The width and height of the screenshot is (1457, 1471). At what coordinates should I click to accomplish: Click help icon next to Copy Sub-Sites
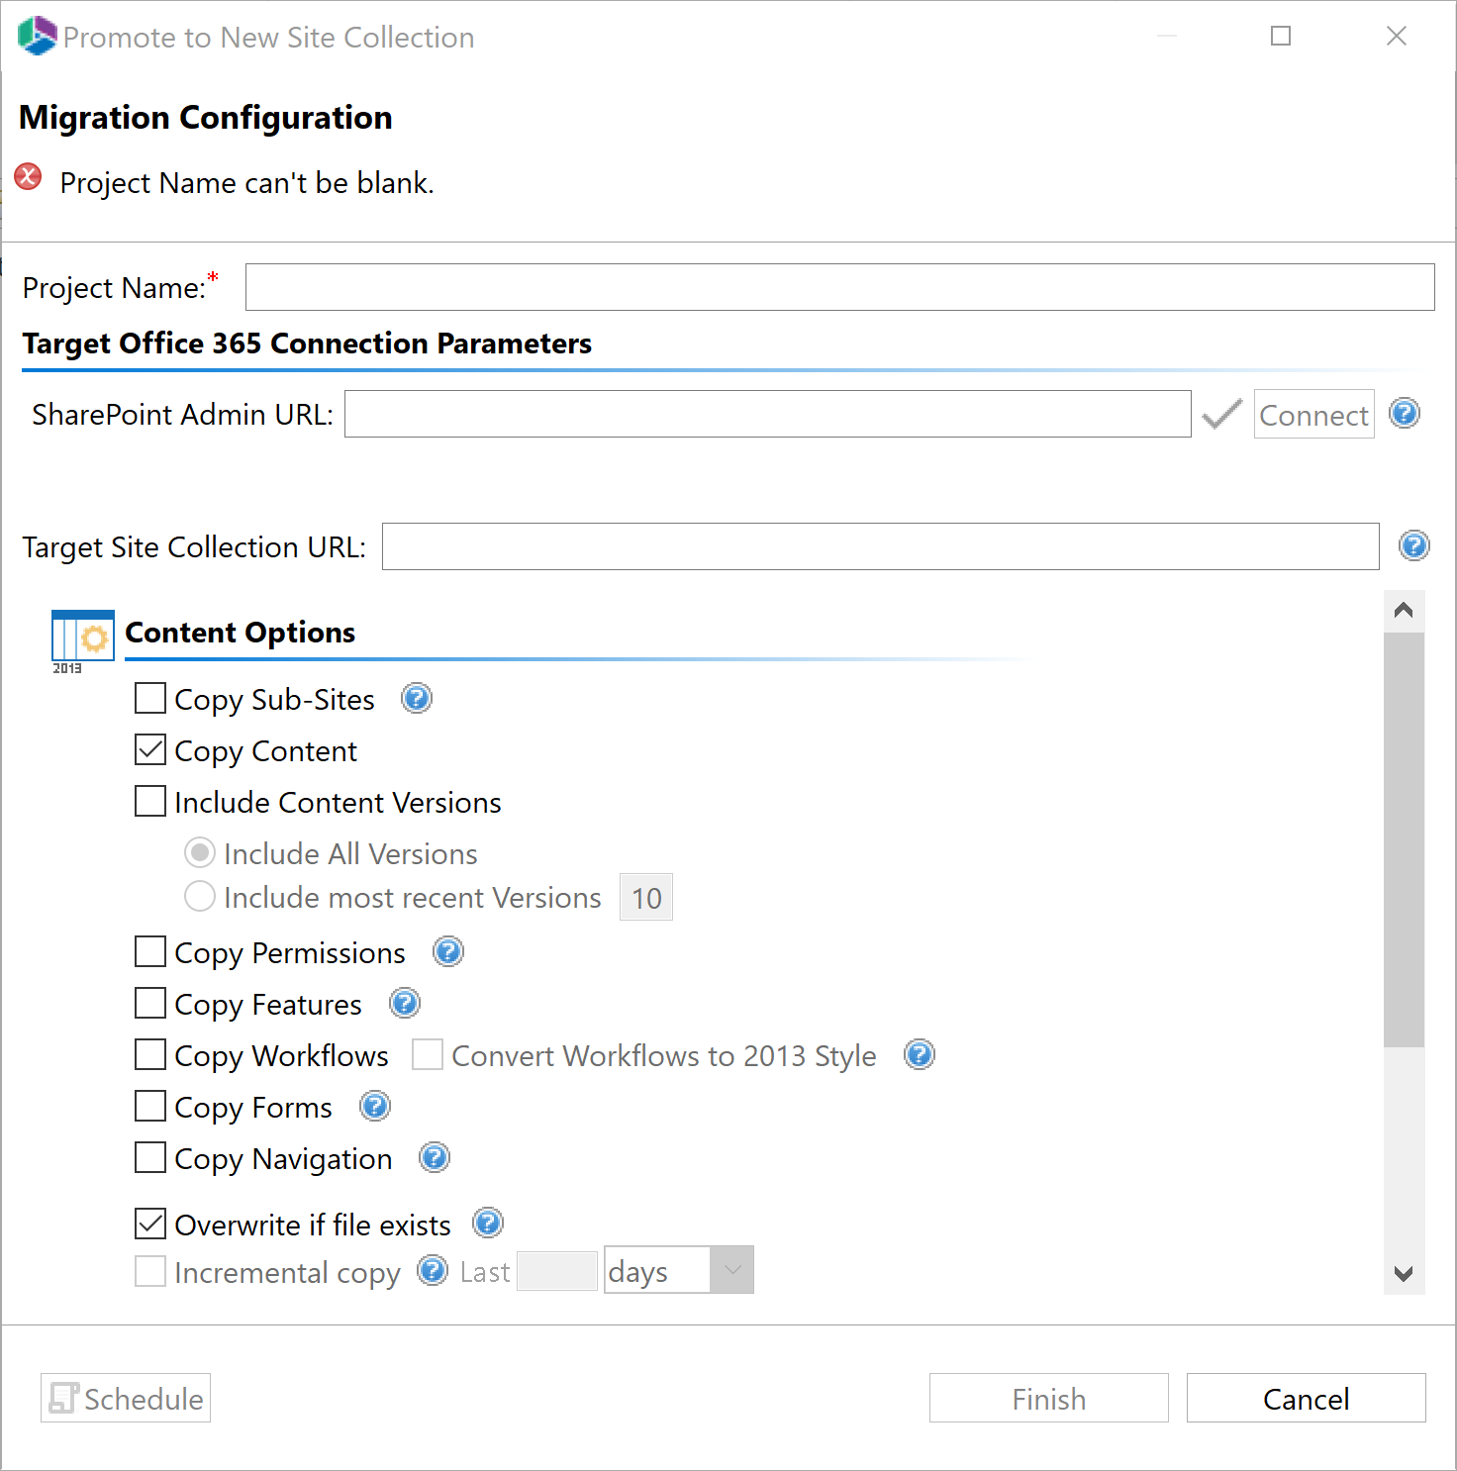(417, 699)
